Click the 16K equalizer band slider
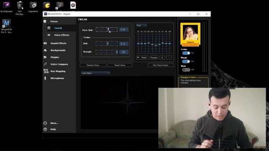This screenshot has height=151, width=269. [170, 44]
